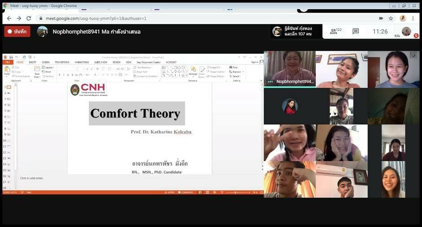Expand the Select dropdown in Editing group
Viewport: 422px width, 227px height.
235,76
